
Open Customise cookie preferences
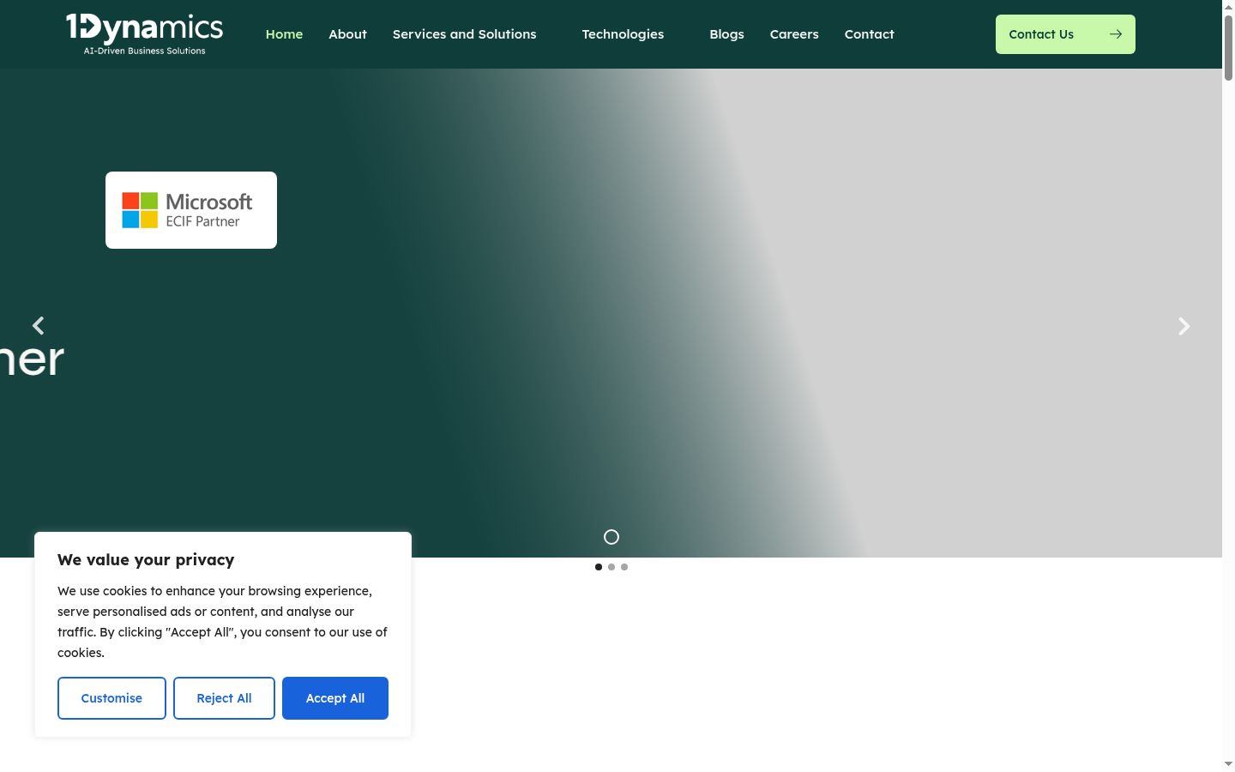tap(111, 698)
